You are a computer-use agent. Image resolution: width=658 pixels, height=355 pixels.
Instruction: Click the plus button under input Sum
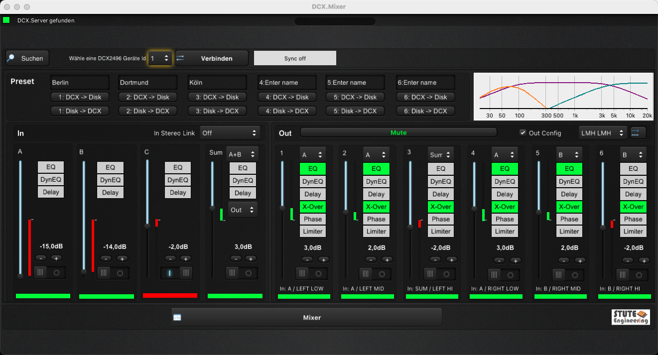(x=251, y=258)
